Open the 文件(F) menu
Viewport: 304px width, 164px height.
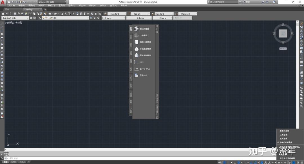click(12, 6)
